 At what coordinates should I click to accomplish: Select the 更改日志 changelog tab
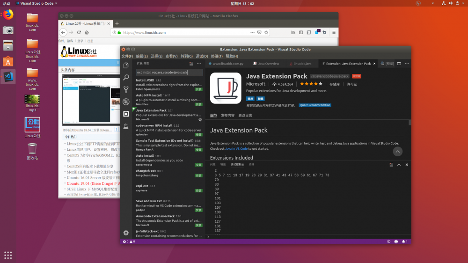tap(245, 115)
